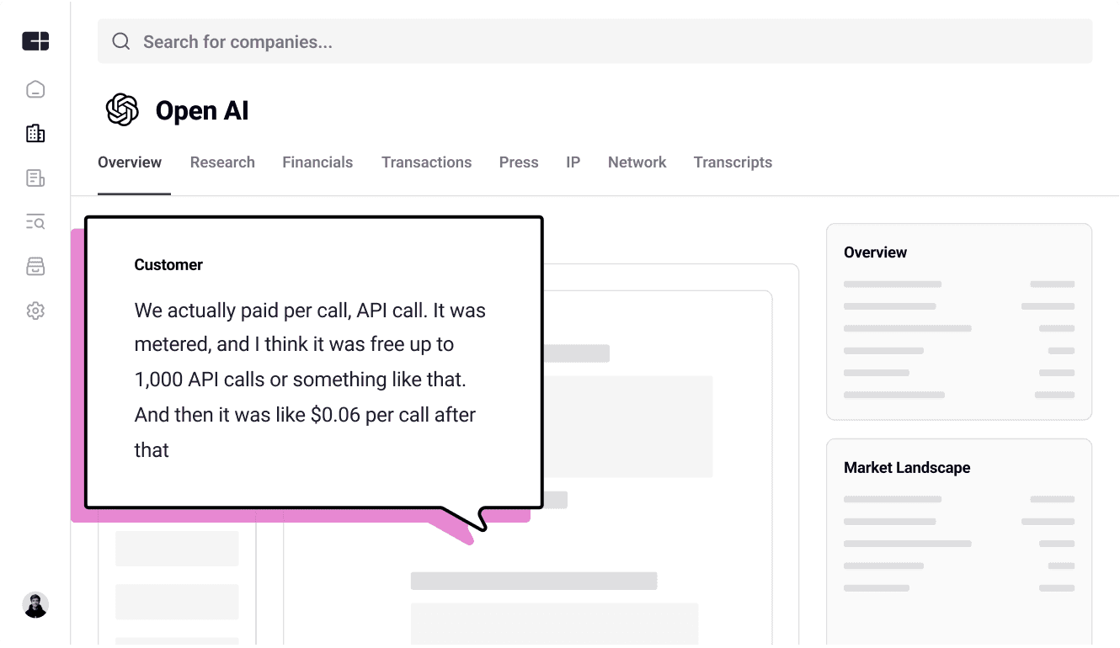Switch to the Network tab
Screen dimensions: 1120x648
[637, 162]
